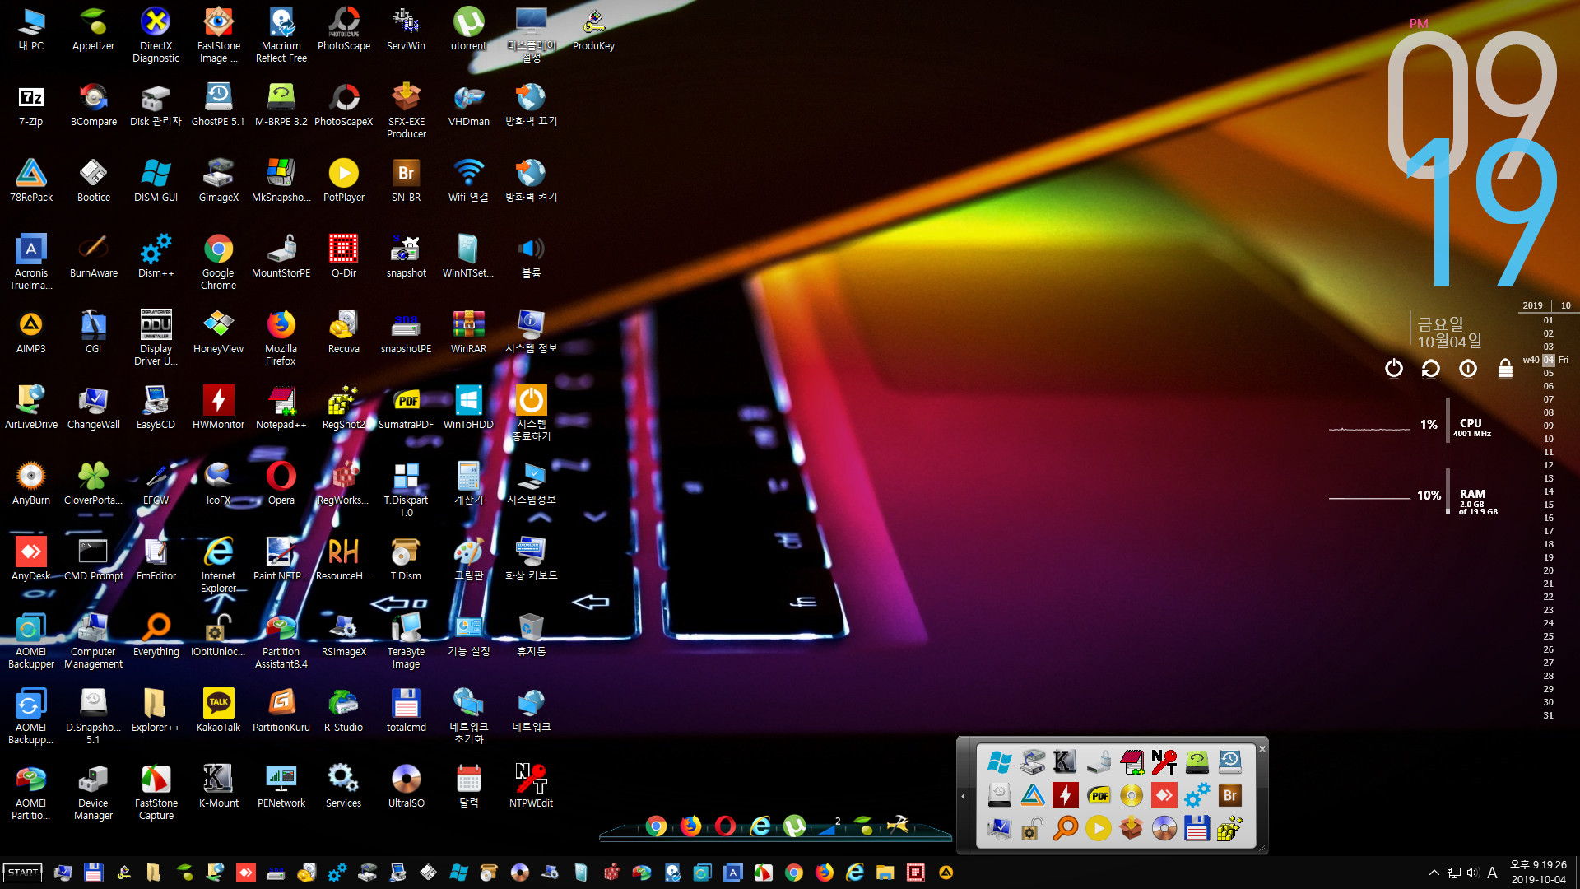The width and height of the screenshot is (1580, 889).
Task: Open Chrome from the taskbar
Action: [794, 873]
